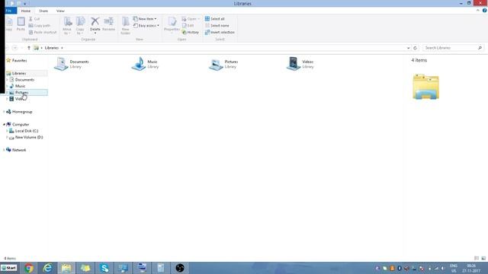
Task: Open Skype from the taskbar
Action: [104, 268]
